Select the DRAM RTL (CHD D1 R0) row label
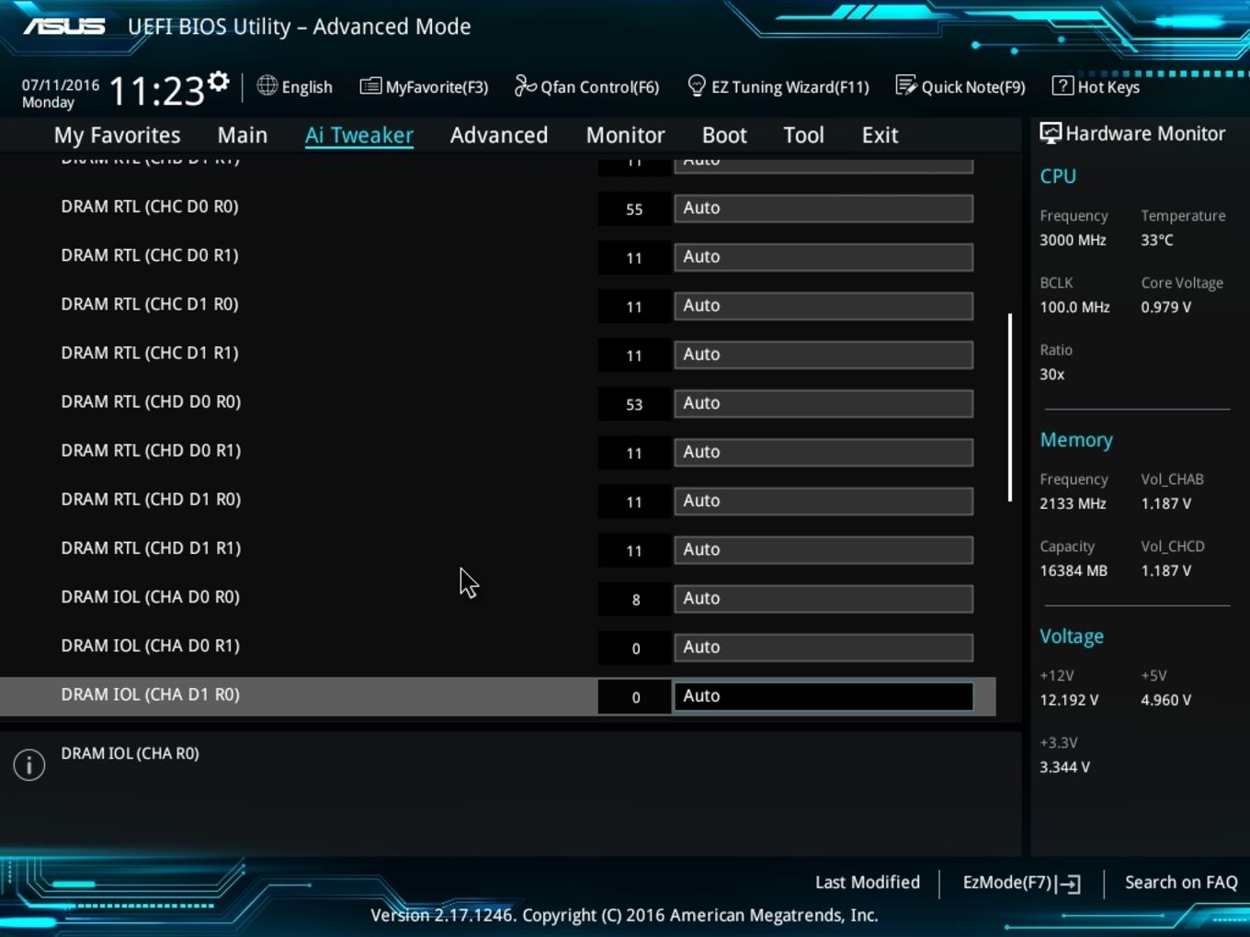The height and width of the screenshot is (937, 1250). [151, 499]
